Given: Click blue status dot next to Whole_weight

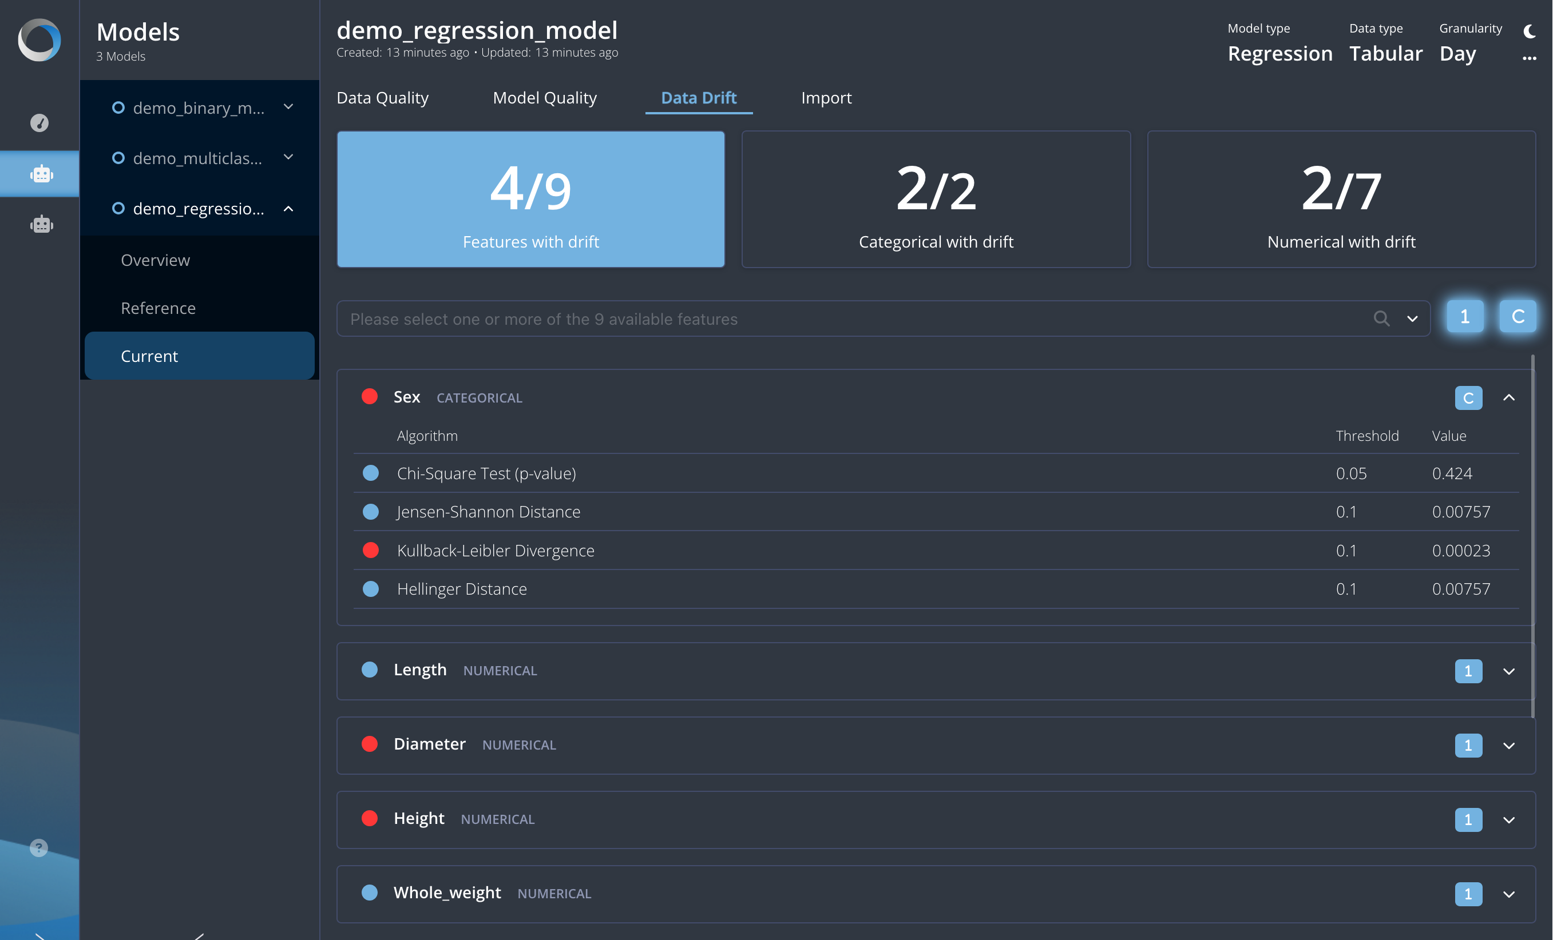Looking at the screenshot, I should point(370,893).
